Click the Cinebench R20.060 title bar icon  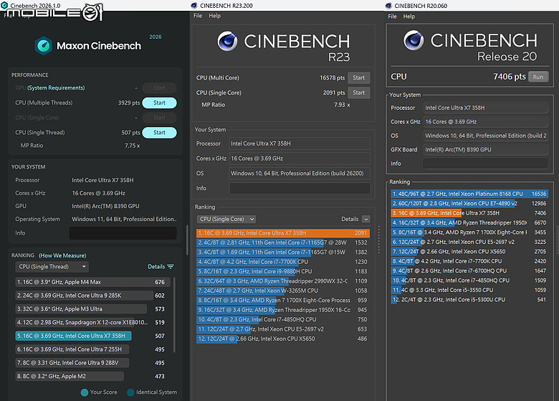(x=388, y=6)
